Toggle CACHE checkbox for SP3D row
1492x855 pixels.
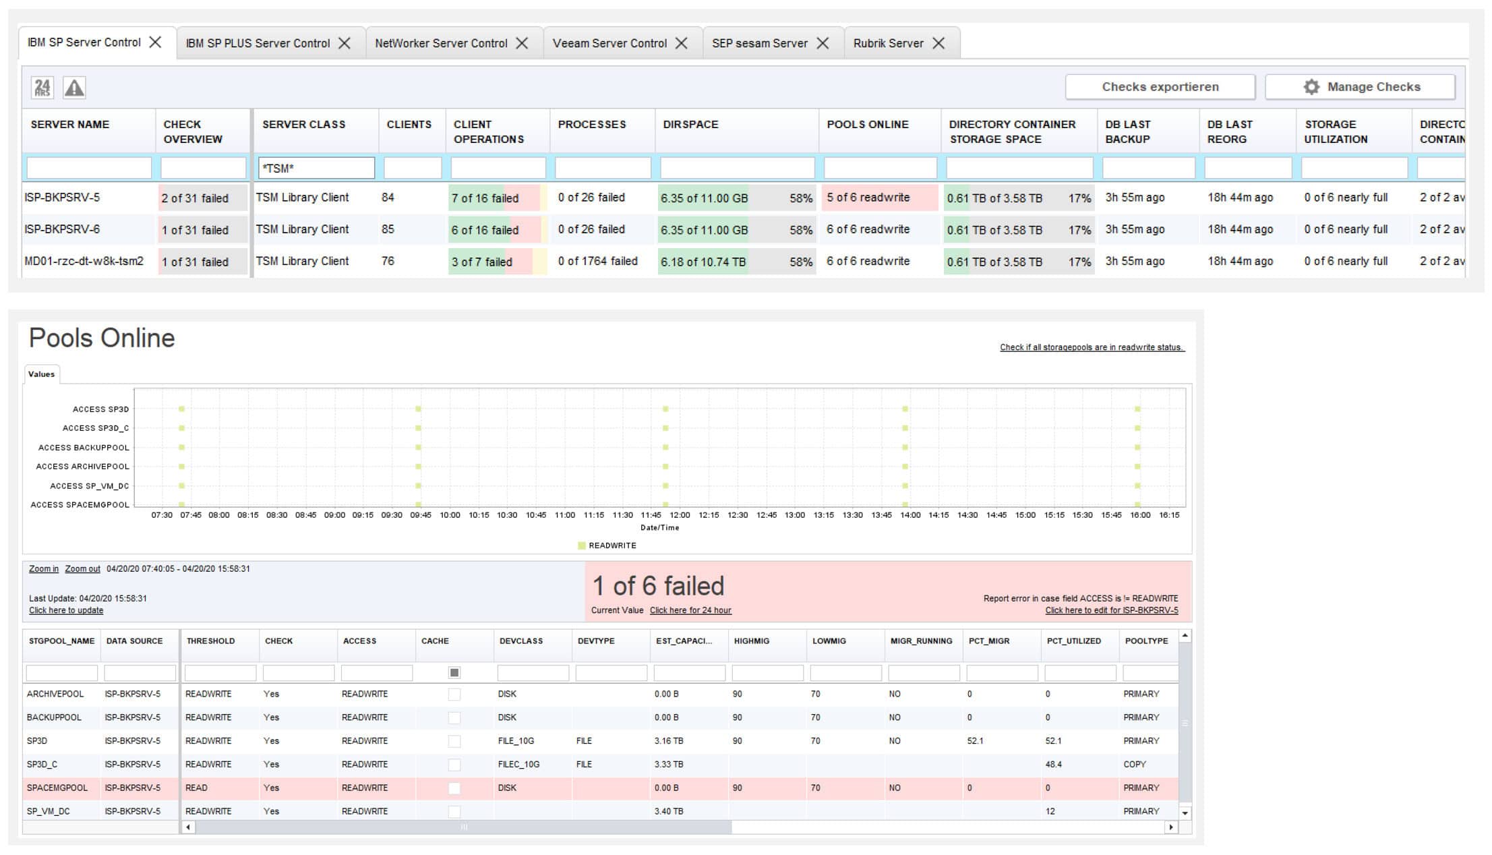(x=454, y=741)
